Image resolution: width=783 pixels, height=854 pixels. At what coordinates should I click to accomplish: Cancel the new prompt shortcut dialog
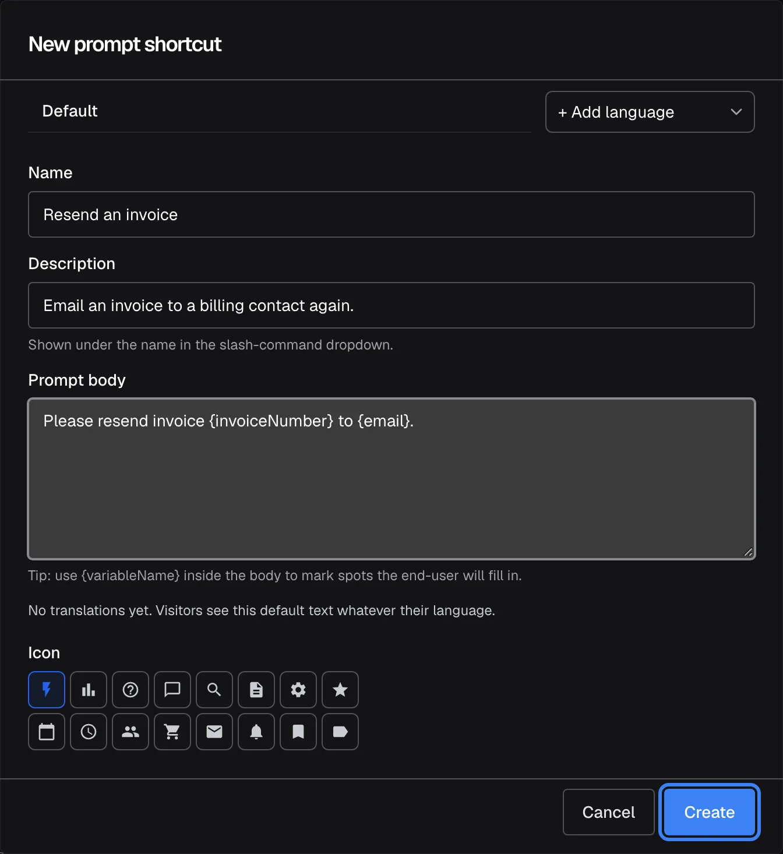[x=609, y=812]
